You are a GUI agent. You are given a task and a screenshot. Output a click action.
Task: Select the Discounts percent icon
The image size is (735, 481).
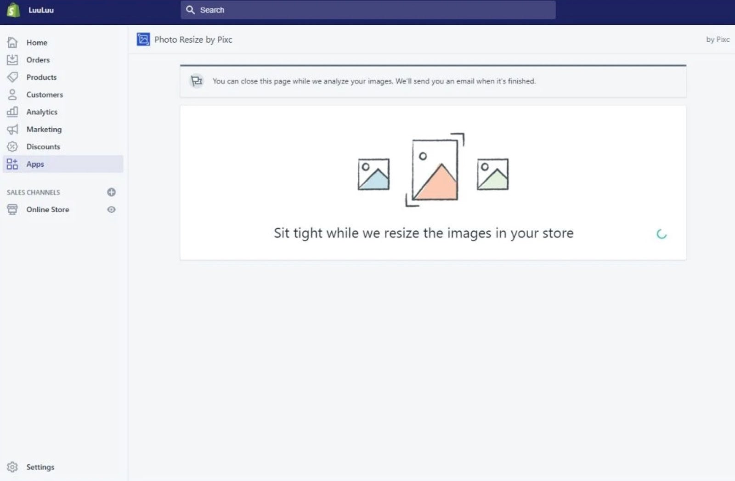tap(12, 147)
